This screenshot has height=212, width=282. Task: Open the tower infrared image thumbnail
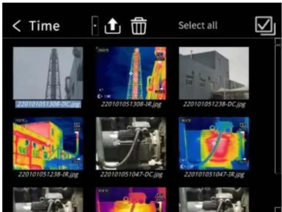click(131, 73)
